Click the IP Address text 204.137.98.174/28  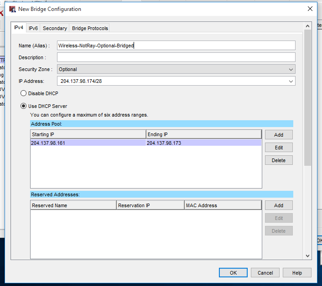click(81, 81)
